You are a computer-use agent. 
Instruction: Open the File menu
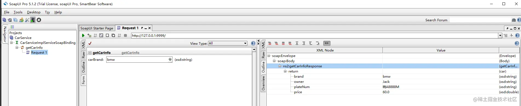click(x=7, y=12)
